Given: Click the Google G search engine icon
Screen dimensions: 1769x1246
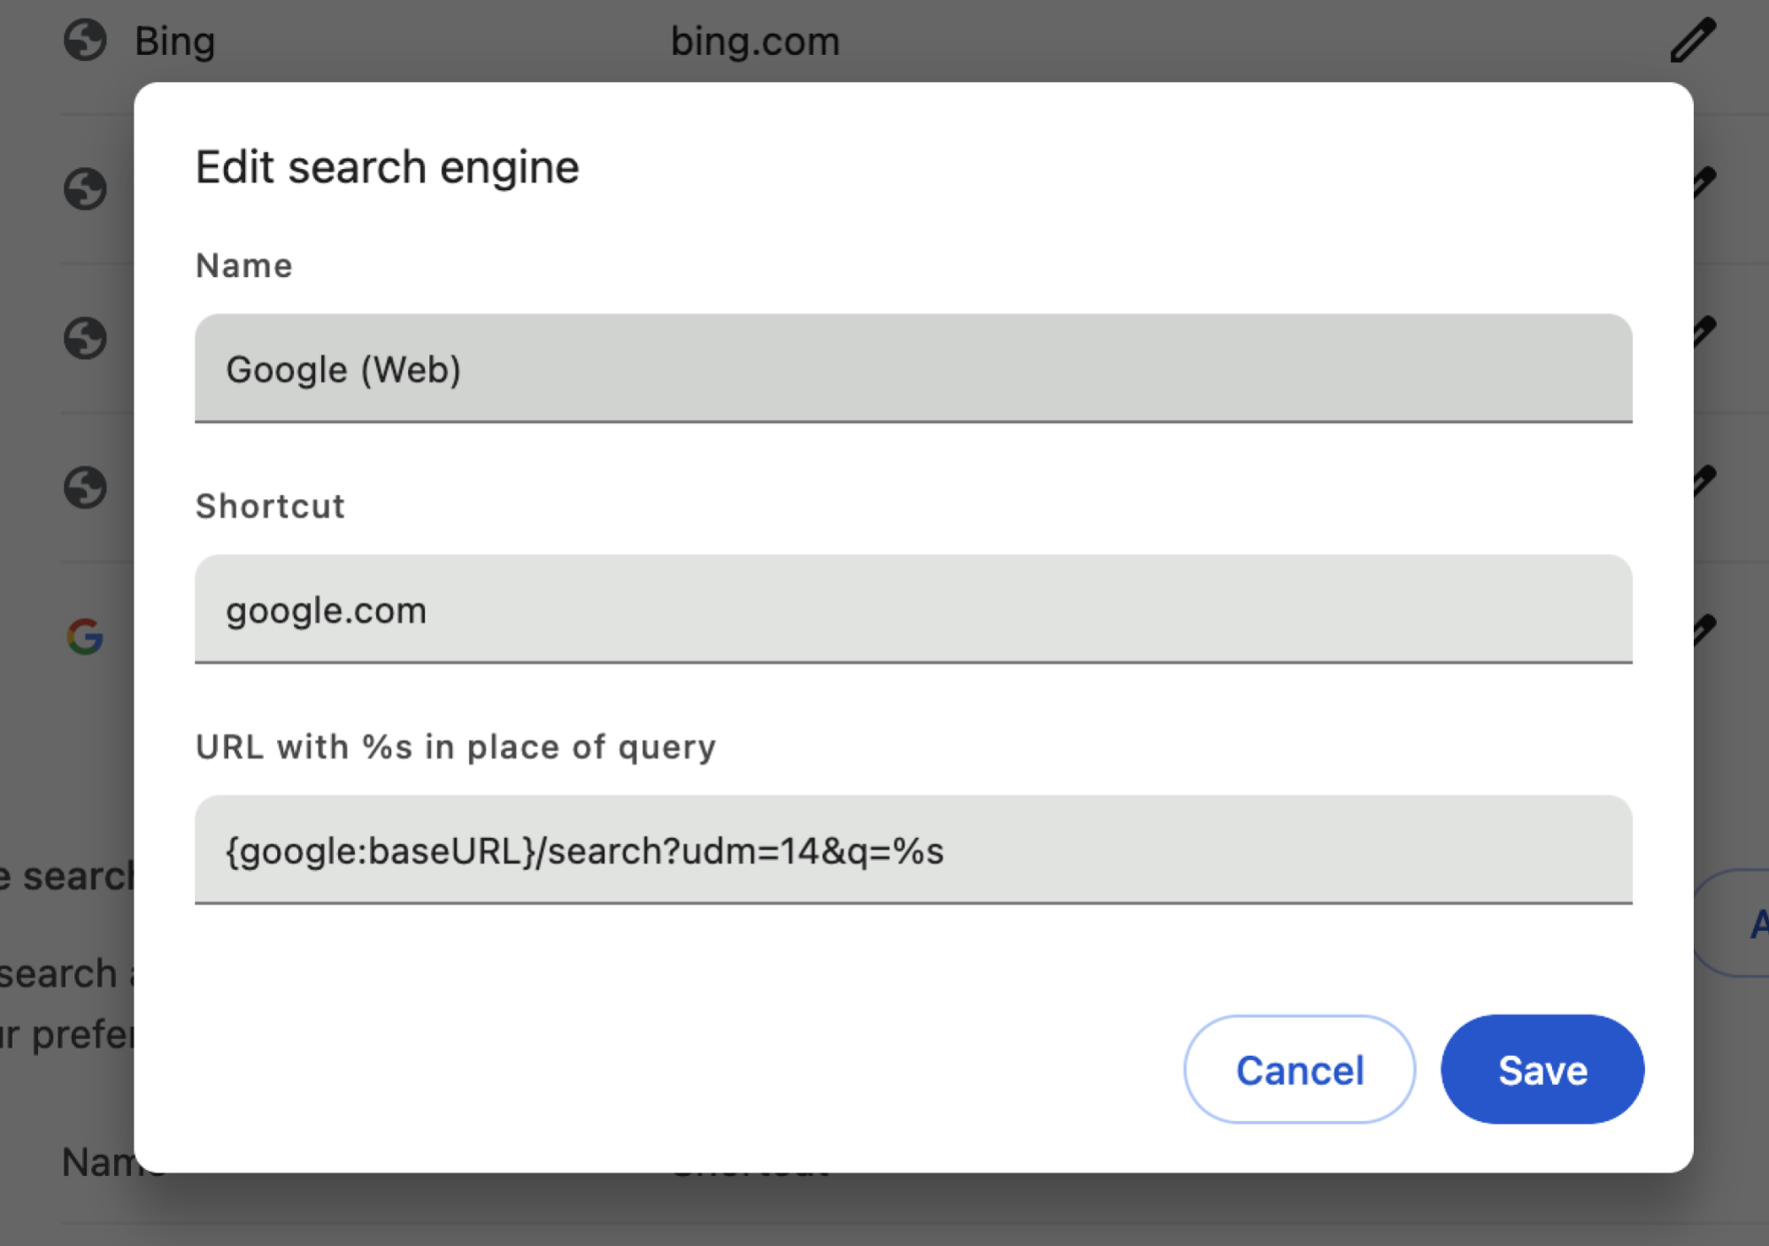Looking at the screenshot, I should tap(83, 635).
